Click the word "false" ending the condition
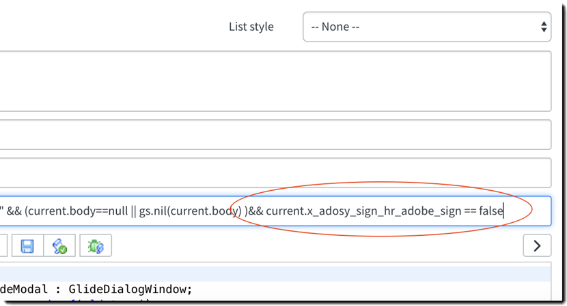The width and height of the screenshot is (567, 306). point(490,211)
